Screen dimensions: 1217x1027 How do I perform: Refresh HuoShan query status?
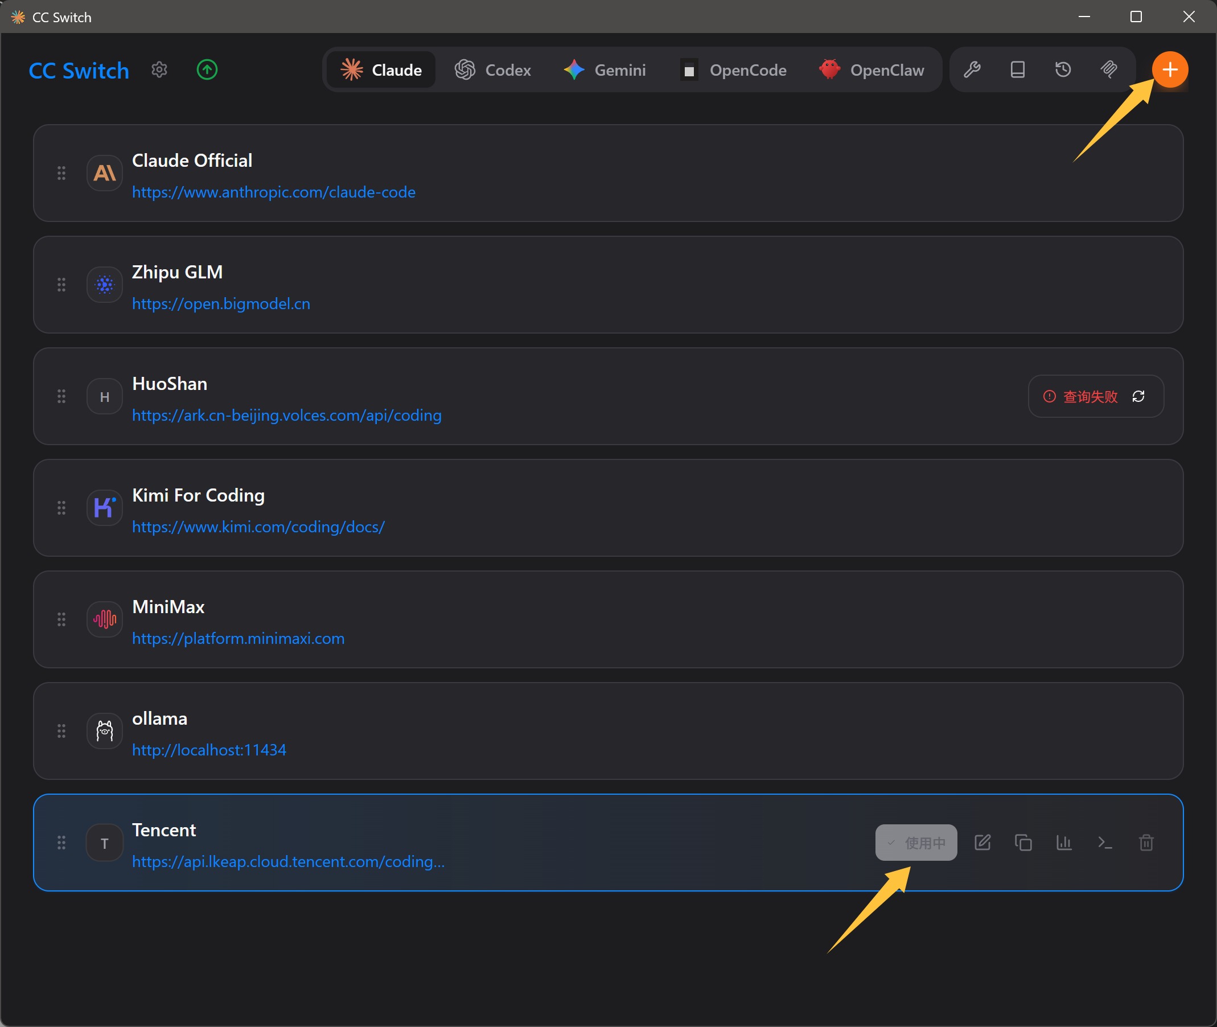pos(1138,396)
